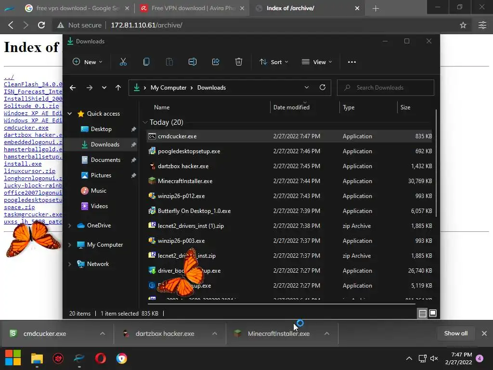Open the View dropdown menu
The width and height of the screenshot is (493, 370).
pyautogui.click(x=317, y=62)
